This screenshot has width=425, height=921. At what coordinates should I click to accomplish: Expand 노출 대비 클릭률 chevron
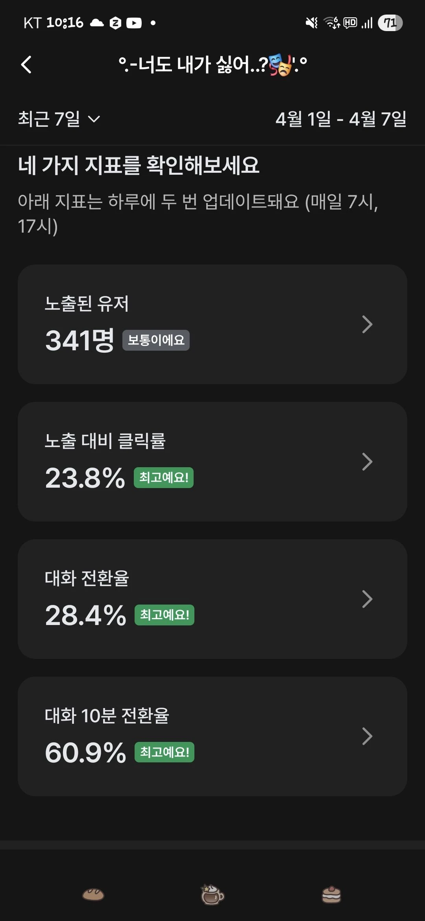coord(367,462)
